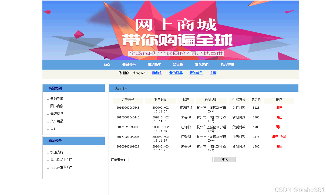Focus the 订单编号 search input field

click(170, 160)
